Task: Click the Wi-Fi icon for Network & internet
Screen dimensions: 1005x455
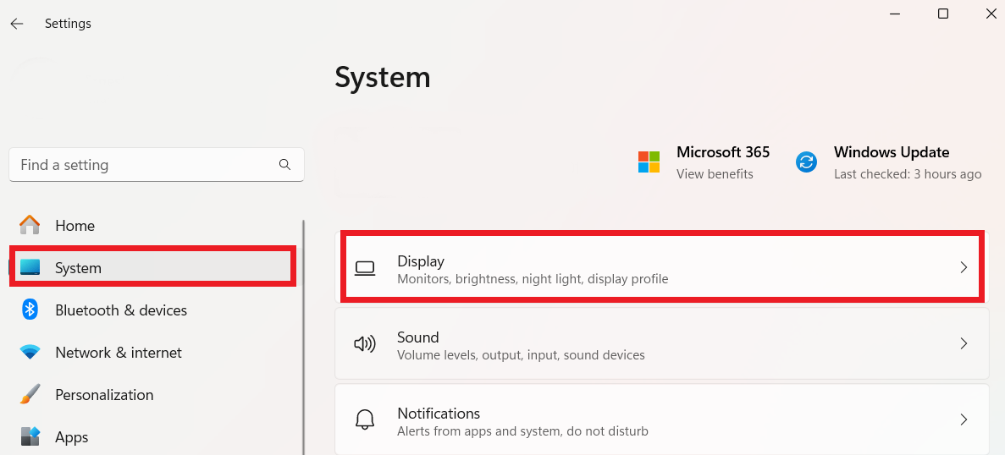Action: tap(30, 352)
